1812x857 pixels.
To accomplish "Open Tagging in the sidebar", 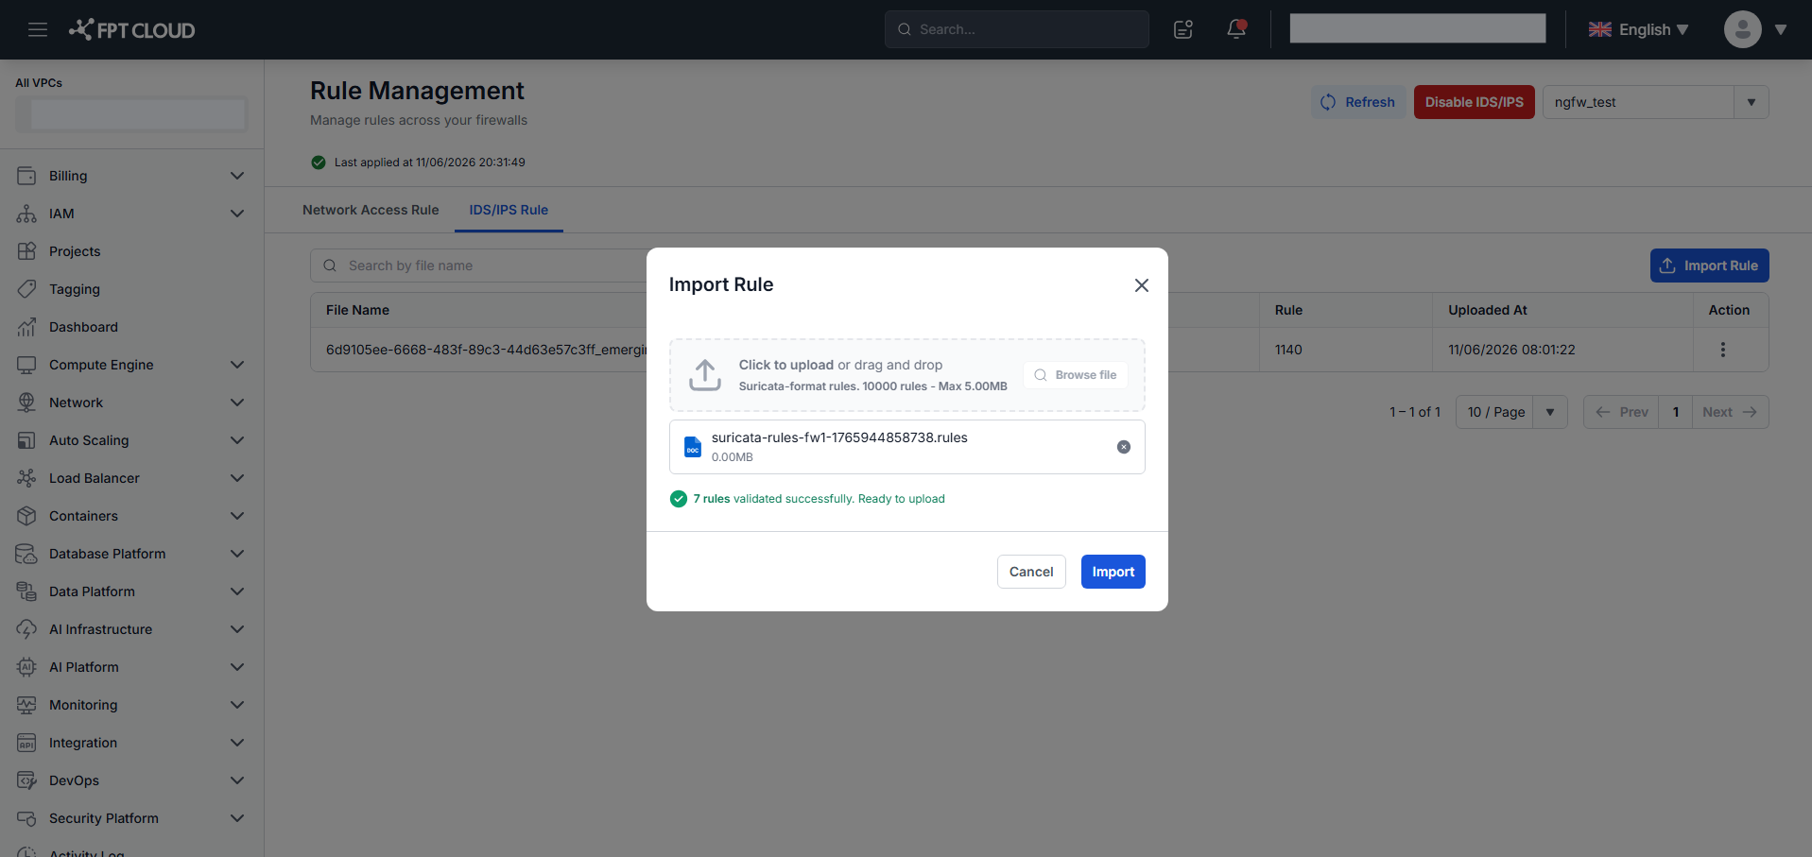I will [x=75, y=289].
